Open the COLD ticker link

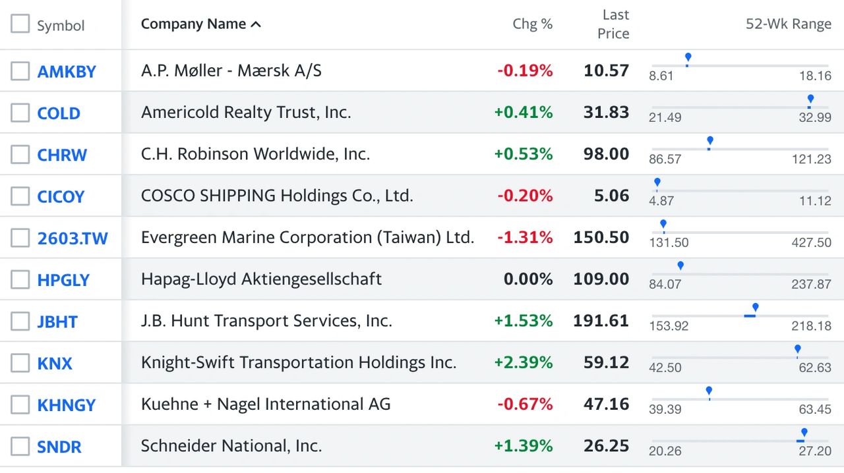click(59, 113)
